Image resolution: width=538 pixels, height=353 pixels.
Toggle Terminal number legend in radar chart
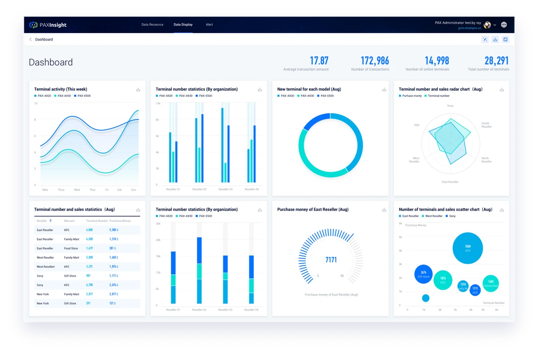click(438, 96)
